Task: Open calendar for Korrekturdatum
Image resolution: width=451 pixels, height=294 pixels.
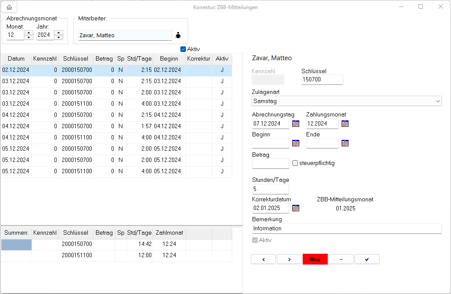Action: [x=296, y=208]
